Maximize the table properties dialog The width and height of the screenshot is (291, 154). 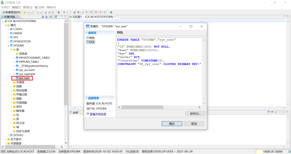point(191,27)
